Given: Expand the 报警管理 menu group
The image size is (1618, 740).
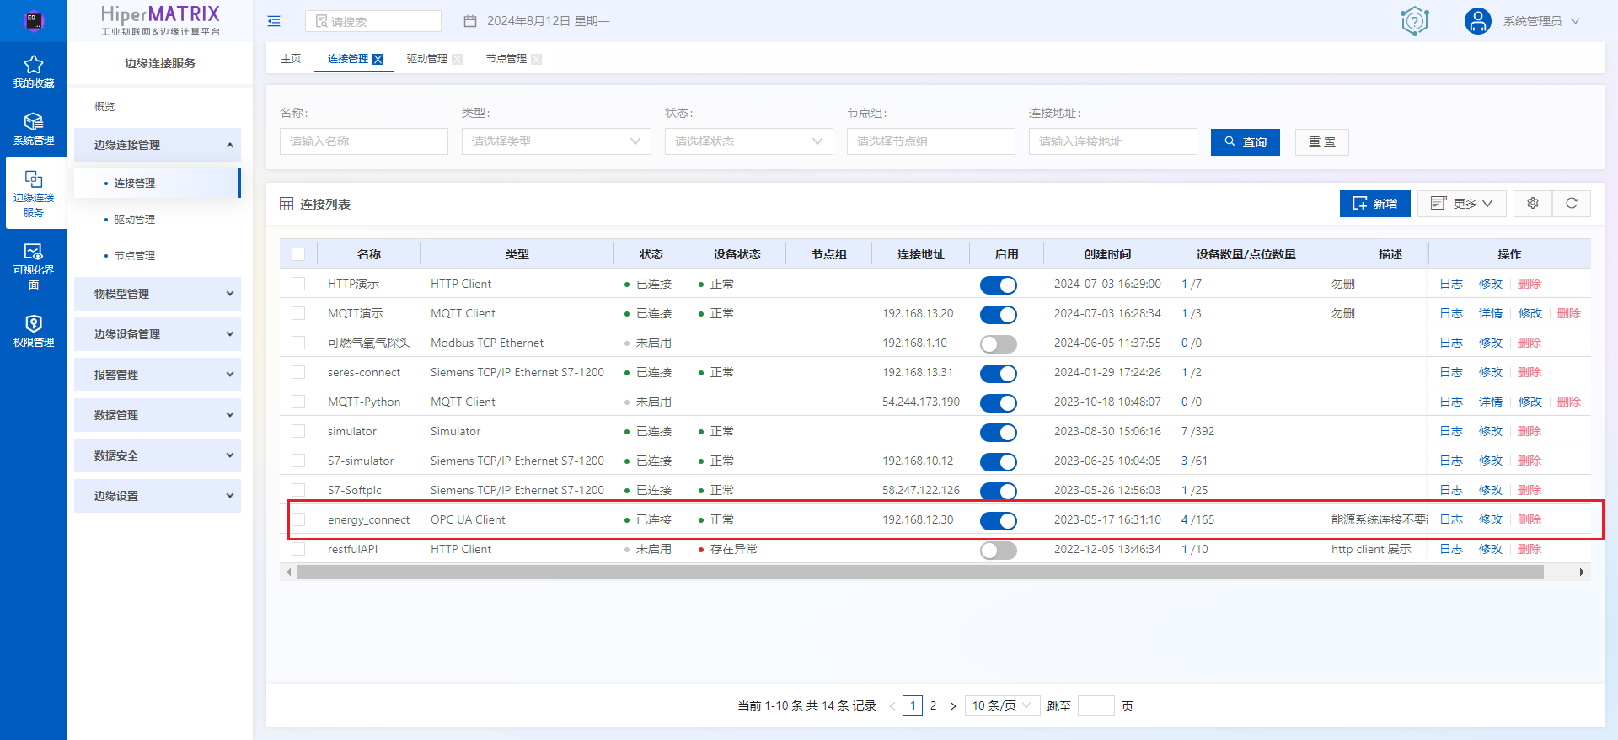Looking at the screenshot, I should tap(158, 375).
